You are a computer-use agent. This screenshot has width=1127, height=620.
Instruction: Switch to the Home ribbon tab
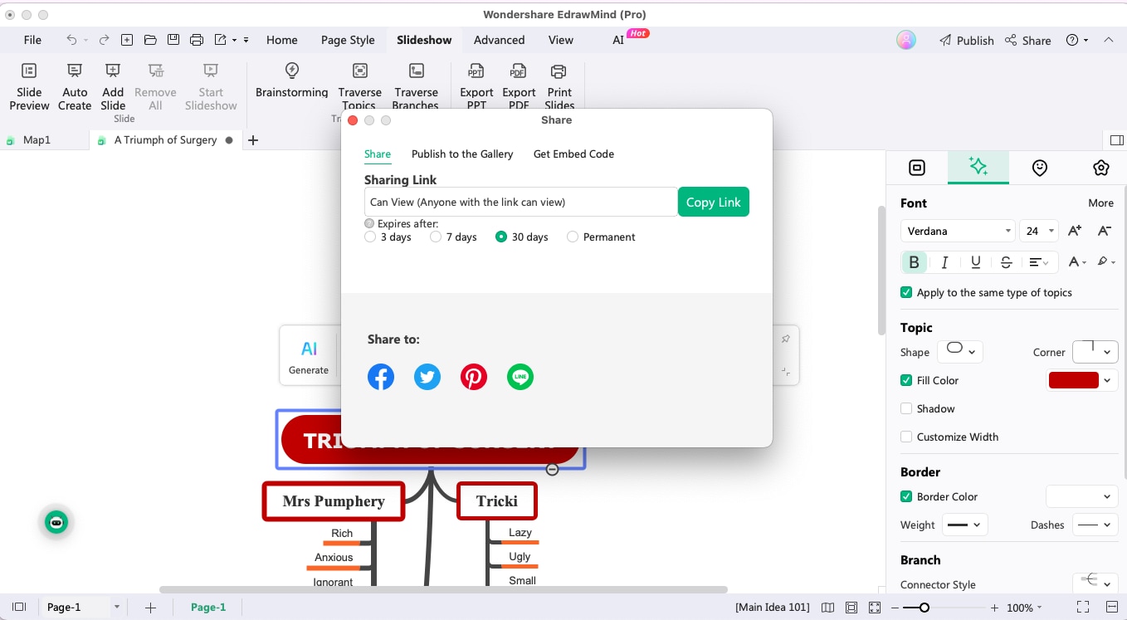(x=282, y=40)
